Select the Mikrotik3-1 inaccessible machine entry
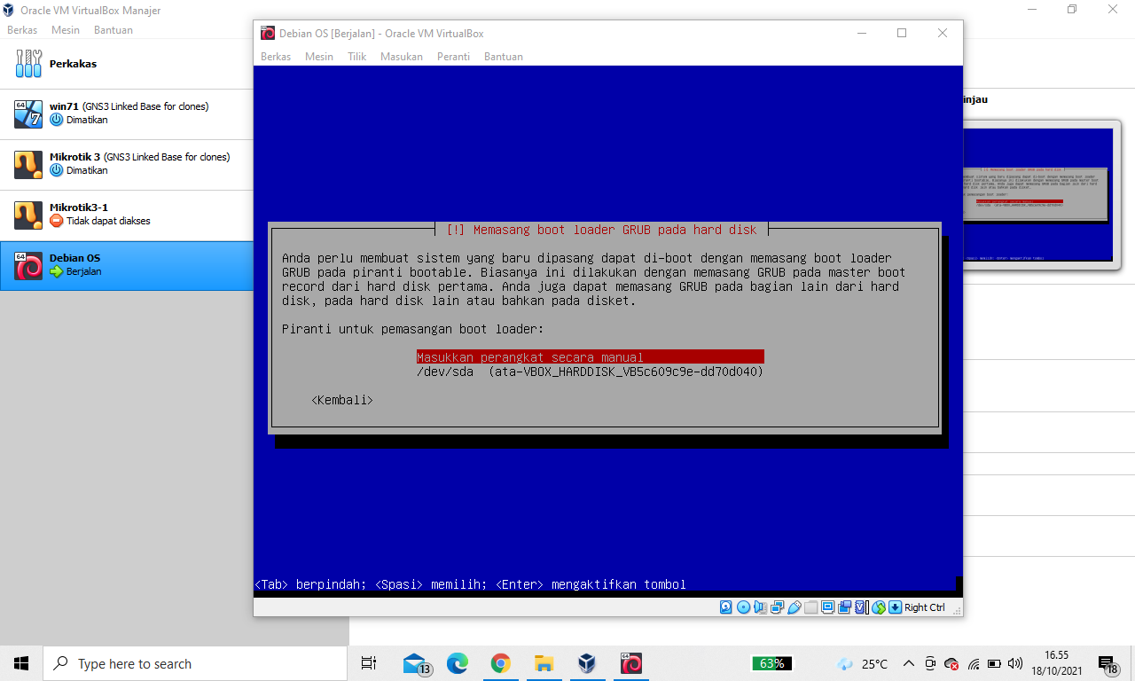 pos(127,215)
